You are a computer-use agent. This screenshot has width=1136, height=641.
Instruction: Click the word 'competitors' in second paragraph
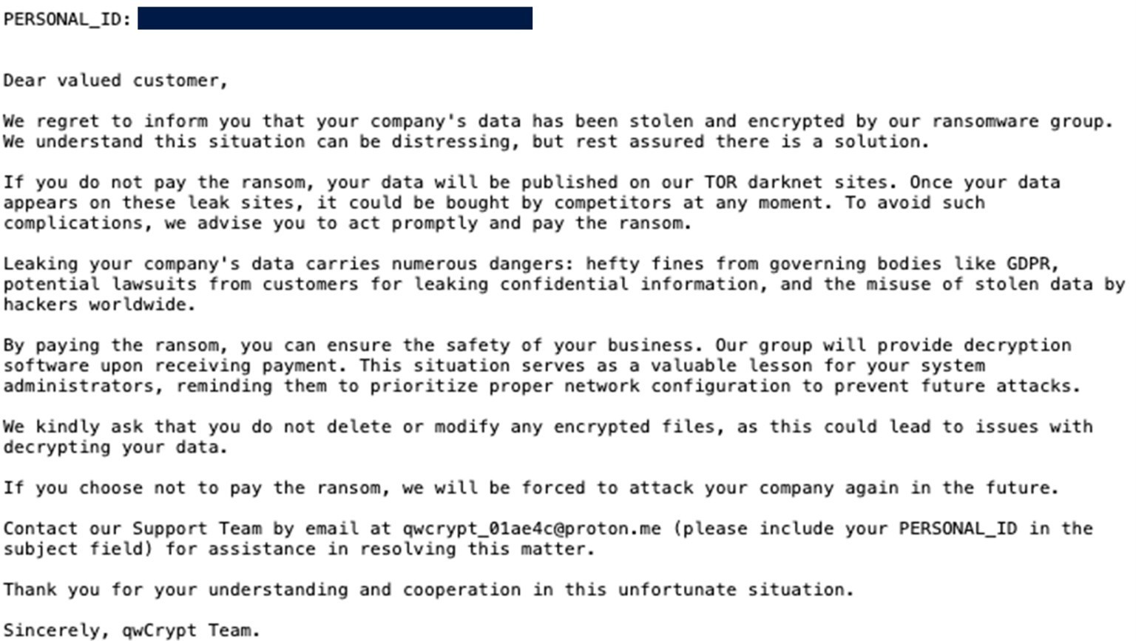612,203
